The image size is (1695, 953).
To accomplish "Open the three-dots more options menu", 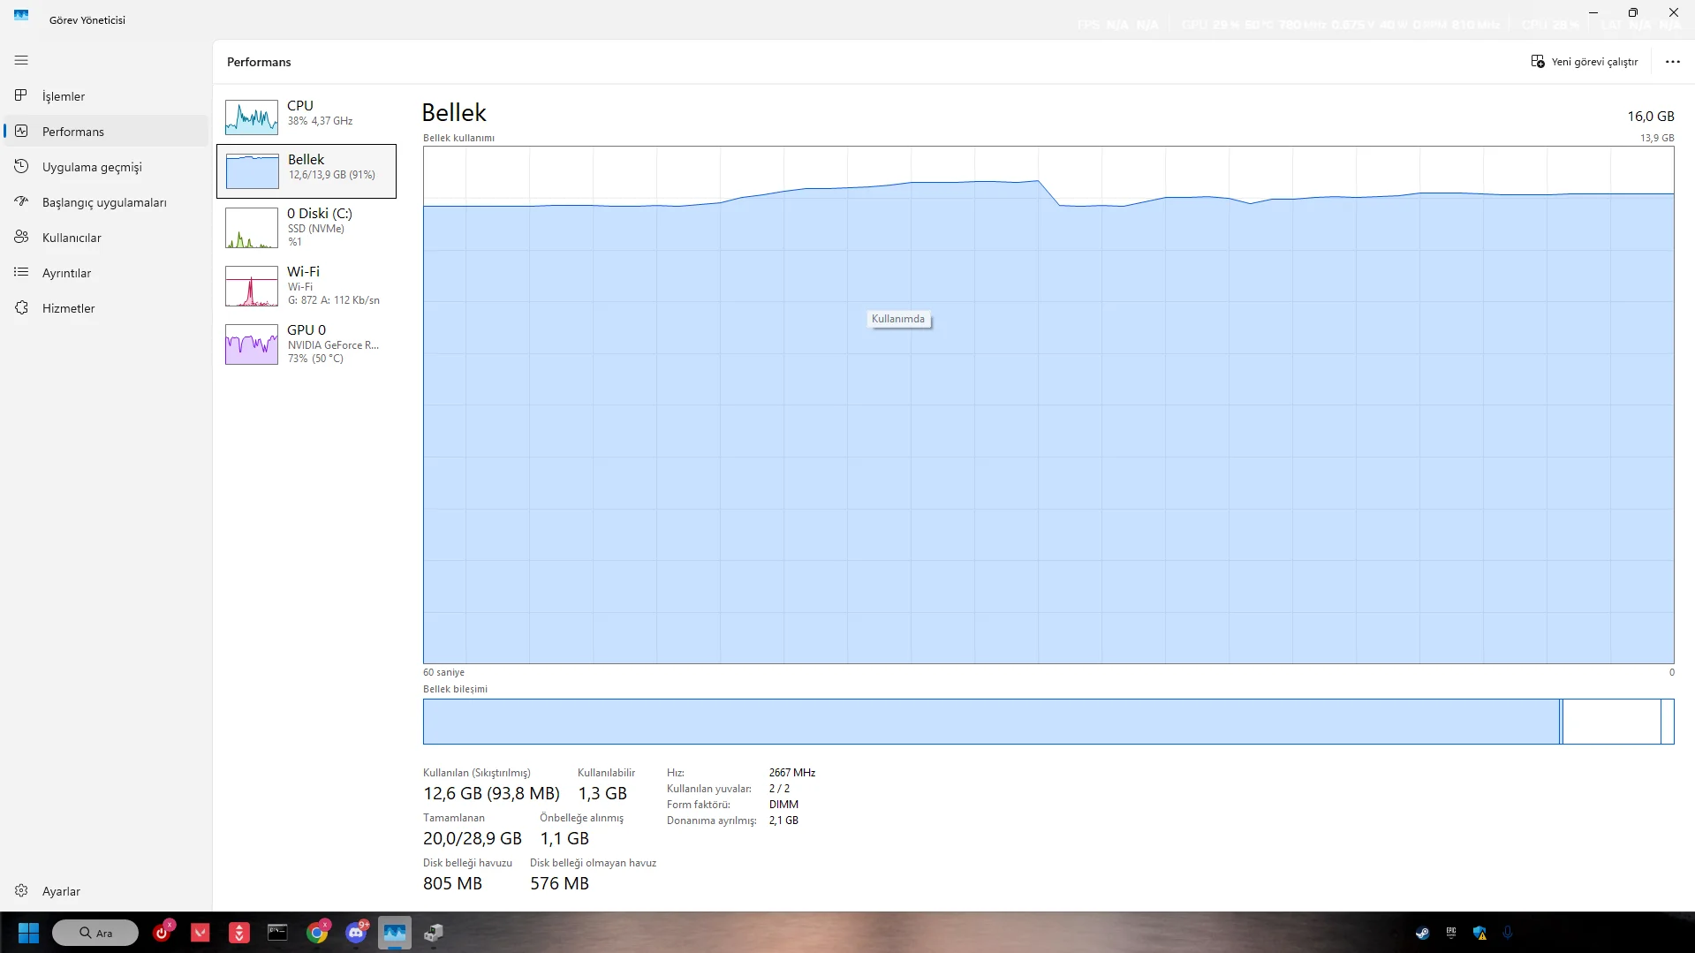I will pos(1672,62).
